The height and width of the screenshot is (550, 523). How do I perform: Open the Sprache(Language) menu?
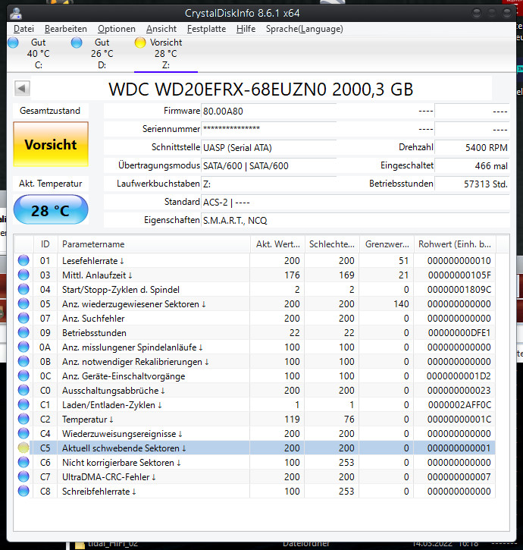click(x=304, y=29)
